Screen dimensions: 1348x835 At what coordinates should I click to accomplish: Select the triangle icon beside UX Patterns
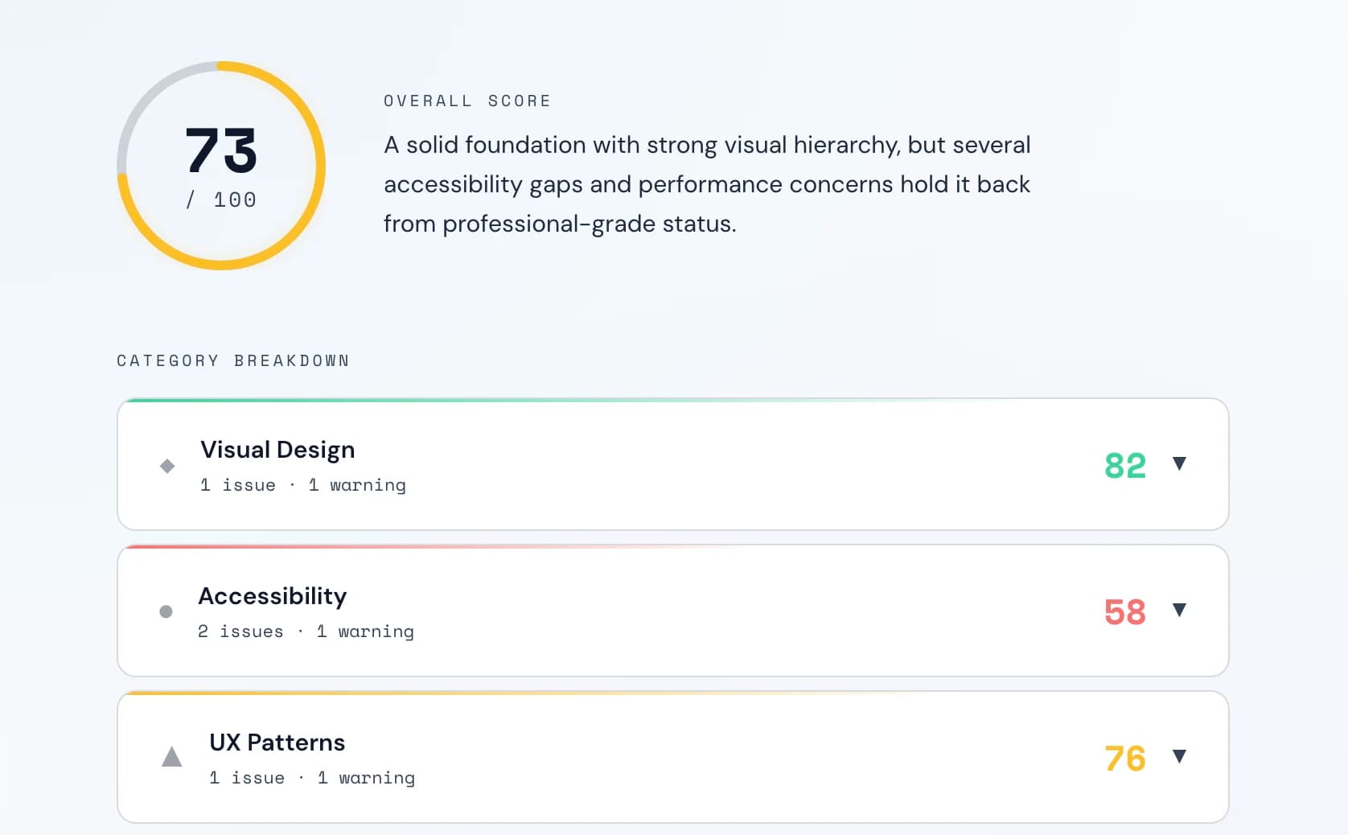pos(172,757)
